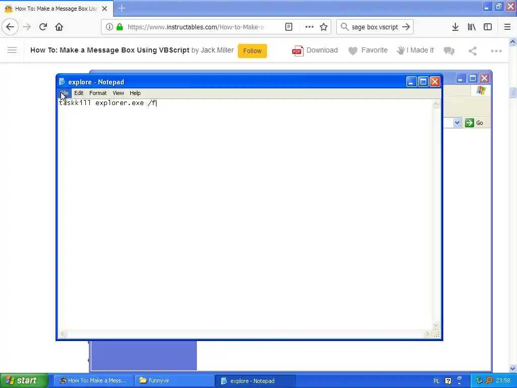Open Firefox library icon
Image resolution: width=517 pixels, height=388 pixels.
coord(472,27)
